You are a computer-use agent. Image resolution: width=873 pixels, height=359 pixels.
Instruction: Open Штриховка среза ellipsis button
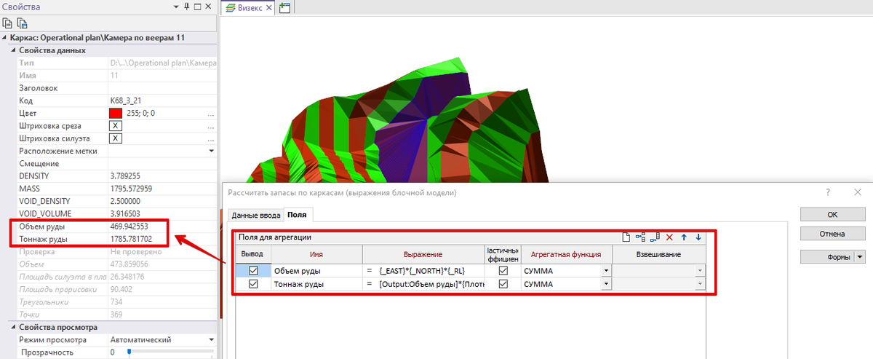click(x=211, y=127)
